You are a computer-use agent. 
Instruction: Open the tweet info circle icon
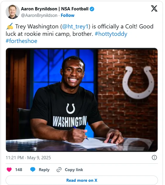(154, 157)
